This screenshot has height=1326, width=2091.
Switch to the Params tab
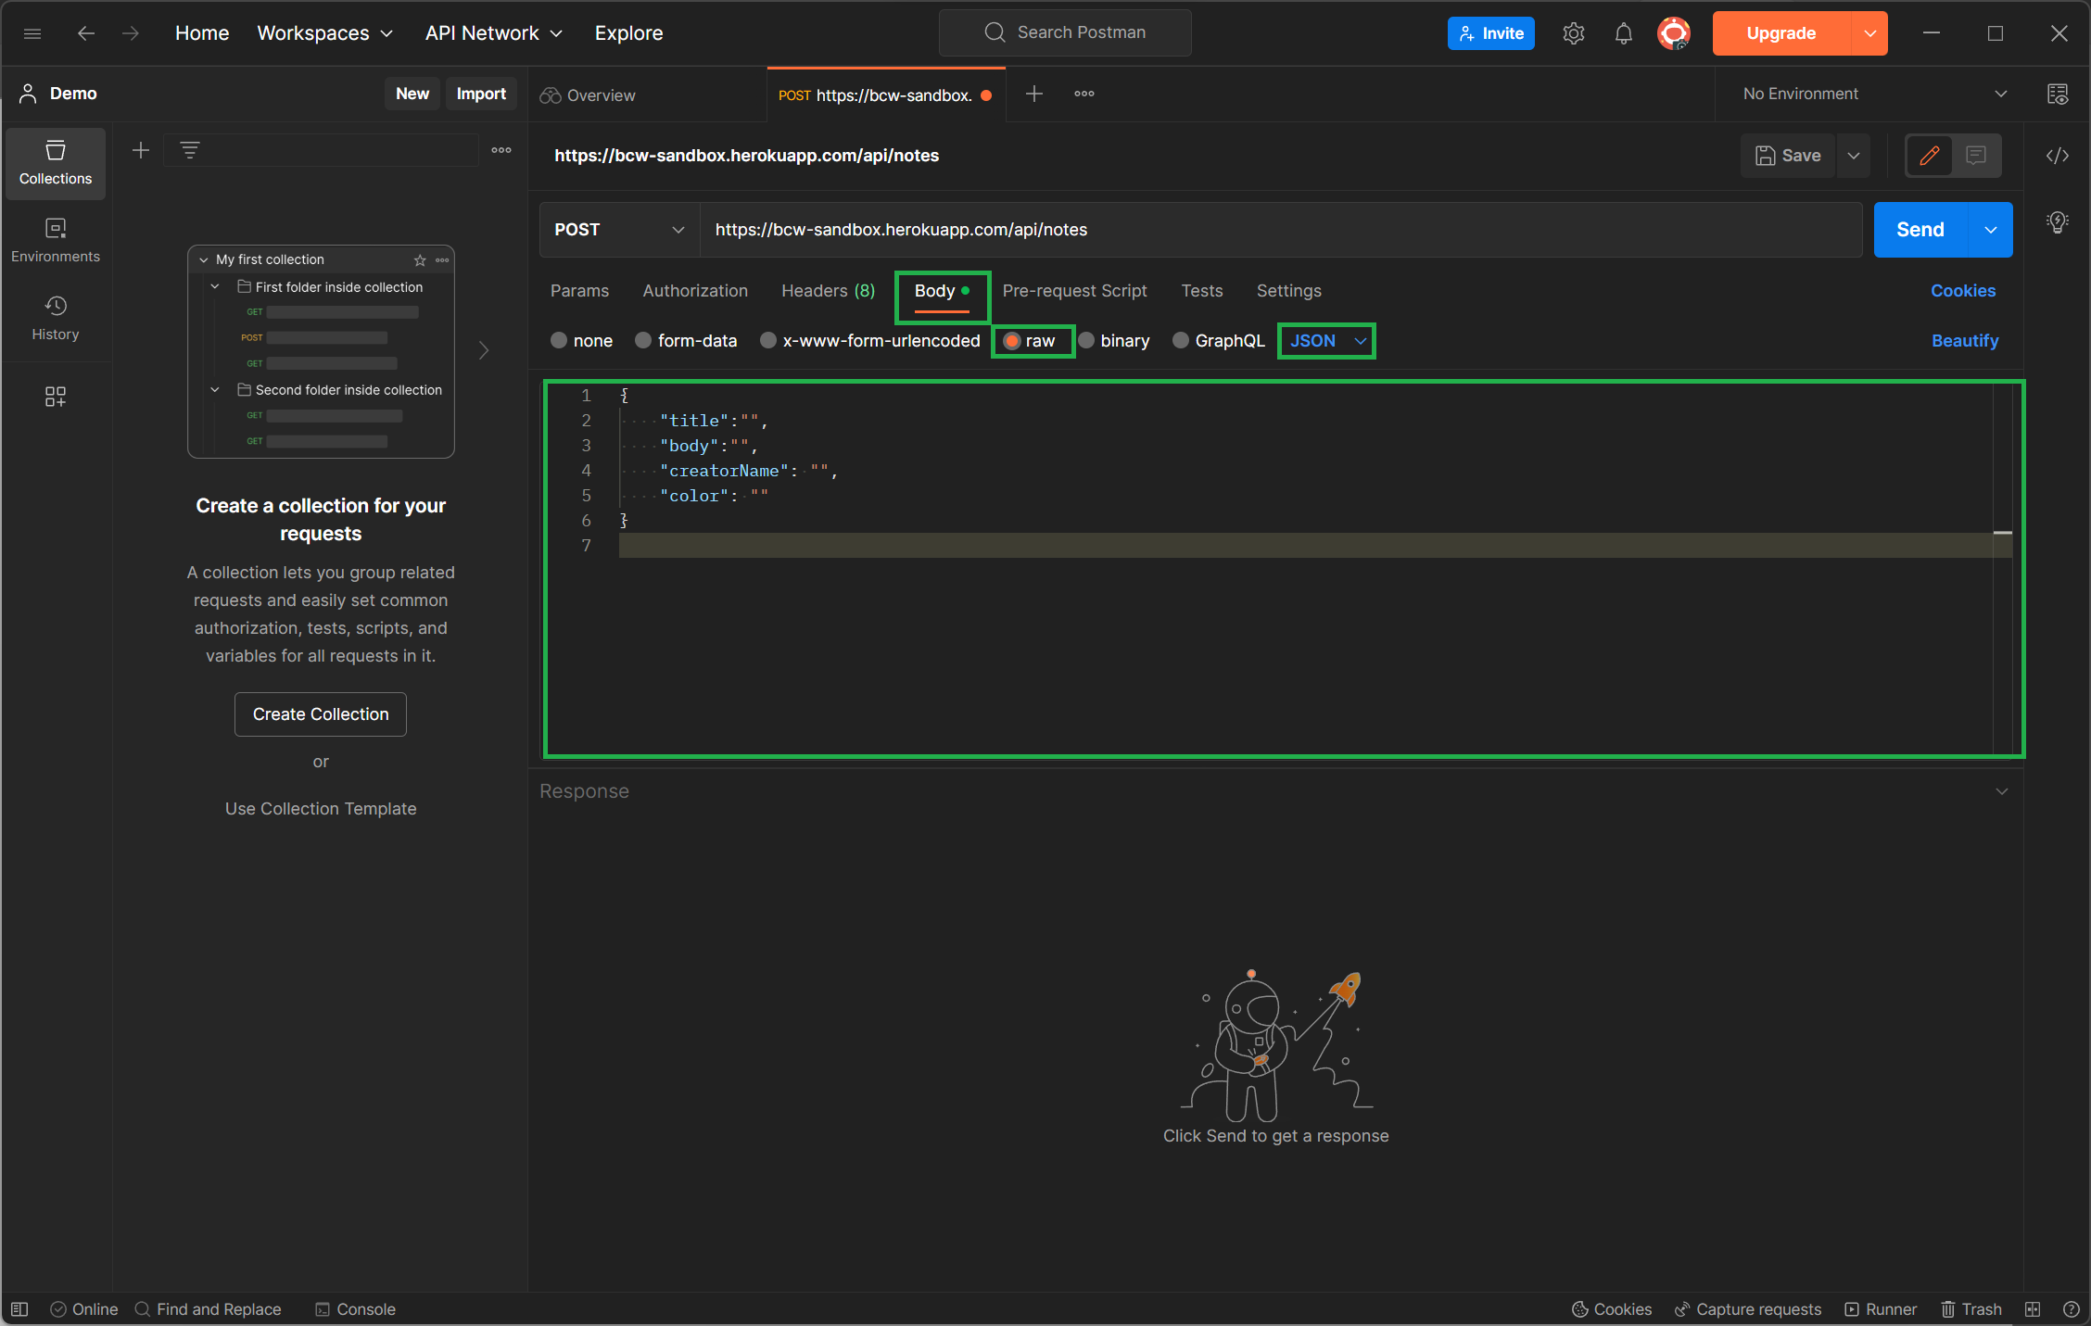pyautogui.click(x=580, y=291)
